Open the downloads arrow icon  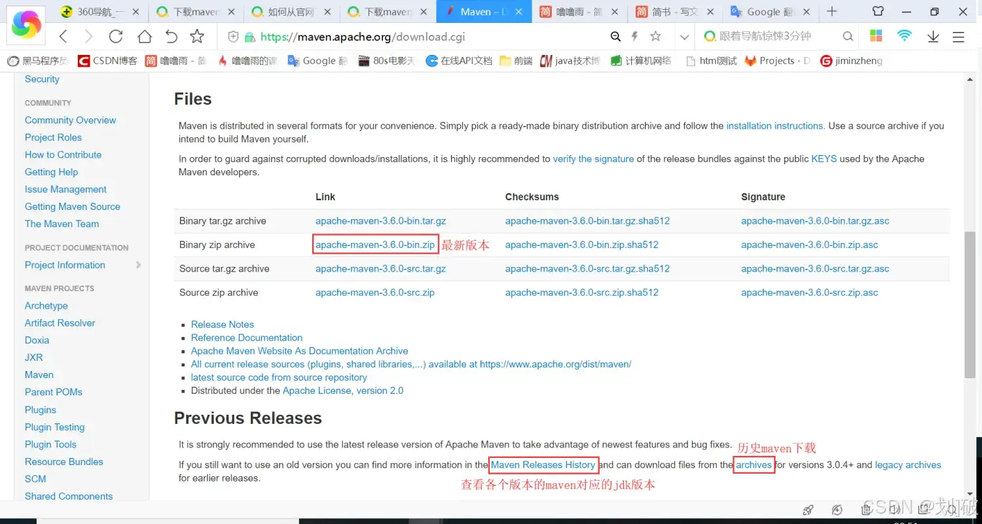pyautogui.click(x=934, y=37)
